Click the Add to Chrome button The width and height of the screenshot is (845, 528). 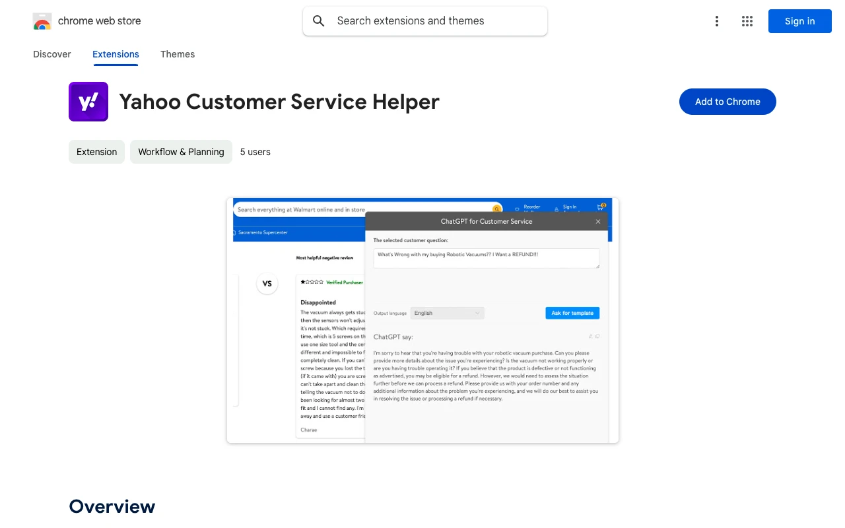(x=727, y=102)
